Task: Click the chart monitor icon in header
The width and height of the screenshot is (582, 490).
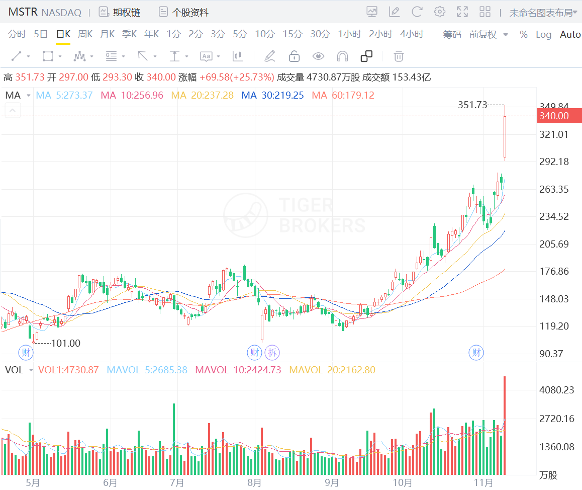Action: [371, 12]
